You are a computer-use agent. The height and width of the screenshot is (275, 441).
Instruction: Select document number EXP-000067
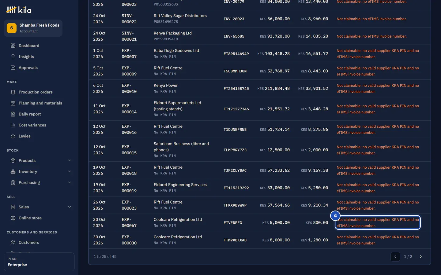click(x=129, y=222)
